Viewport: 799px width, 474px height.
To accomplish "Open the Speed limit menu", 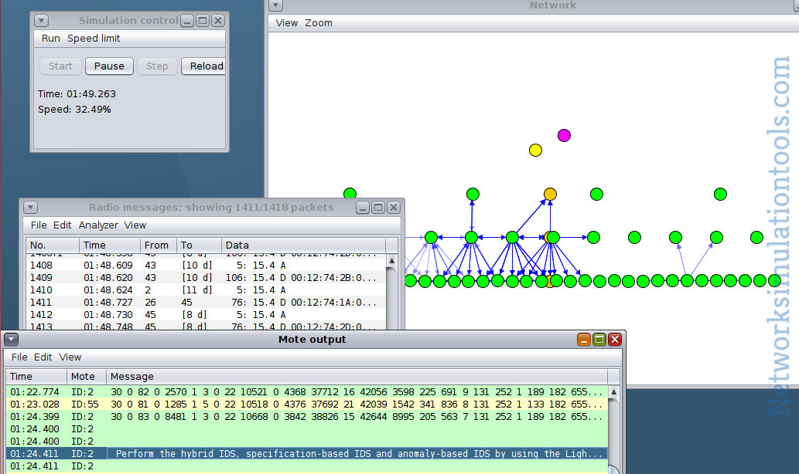I will (94, 39).
